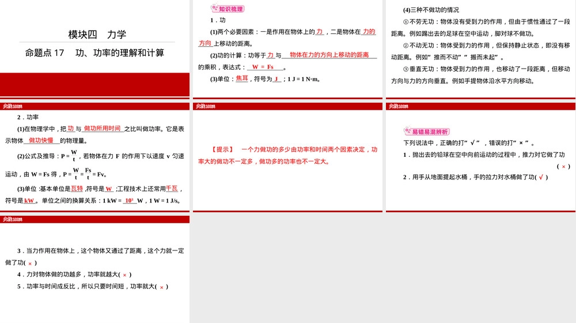Click the red symbol answer kW
This screenshot has height=323, width=576.
tap(29, 201)
